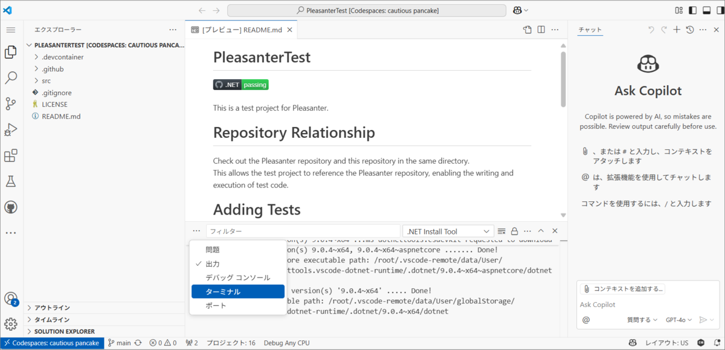This screenshot has height=350, width=725.
Task: Show source of README preview
Action: [x=527, y=30]
